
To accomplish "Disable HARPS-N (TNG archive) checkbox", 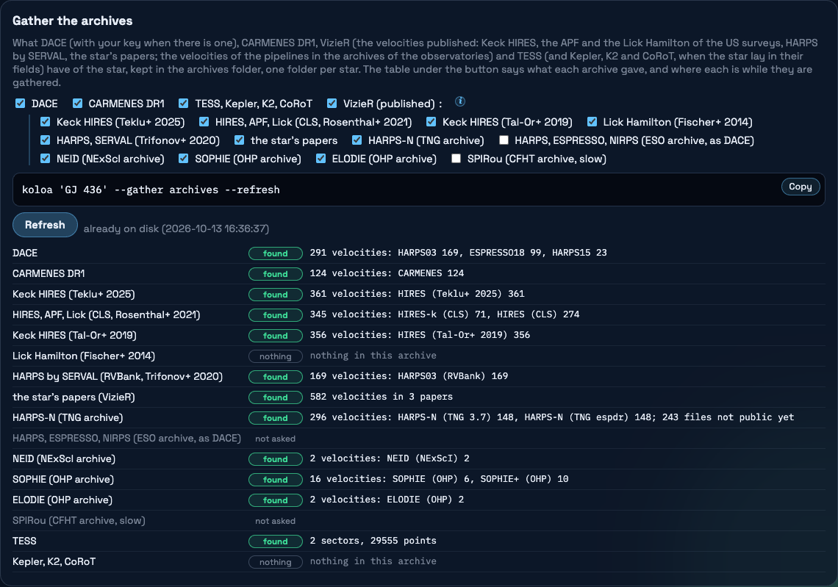I will [357, 140].
